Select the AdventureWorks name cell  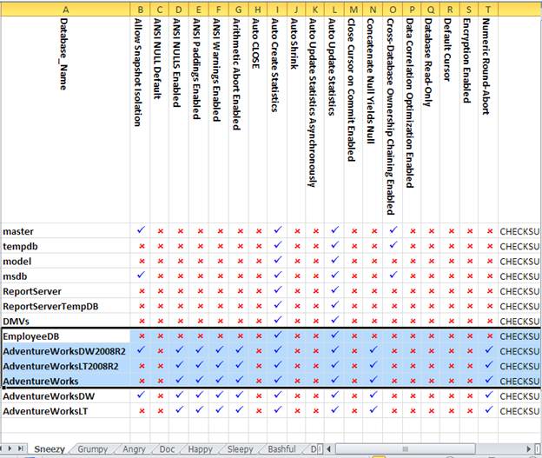click(65, 381)
